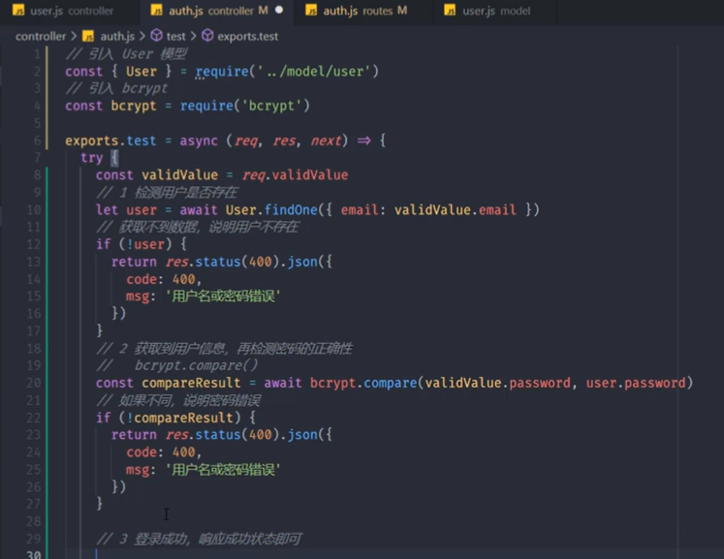Click the async keyword on line 6
Viewport: 724px width, 559px height.
click(199, 140)
